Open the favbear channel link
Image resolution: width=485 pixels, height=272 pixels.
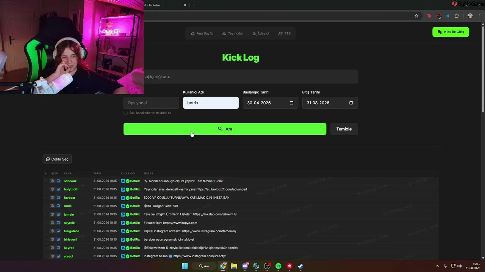[70, 198]
